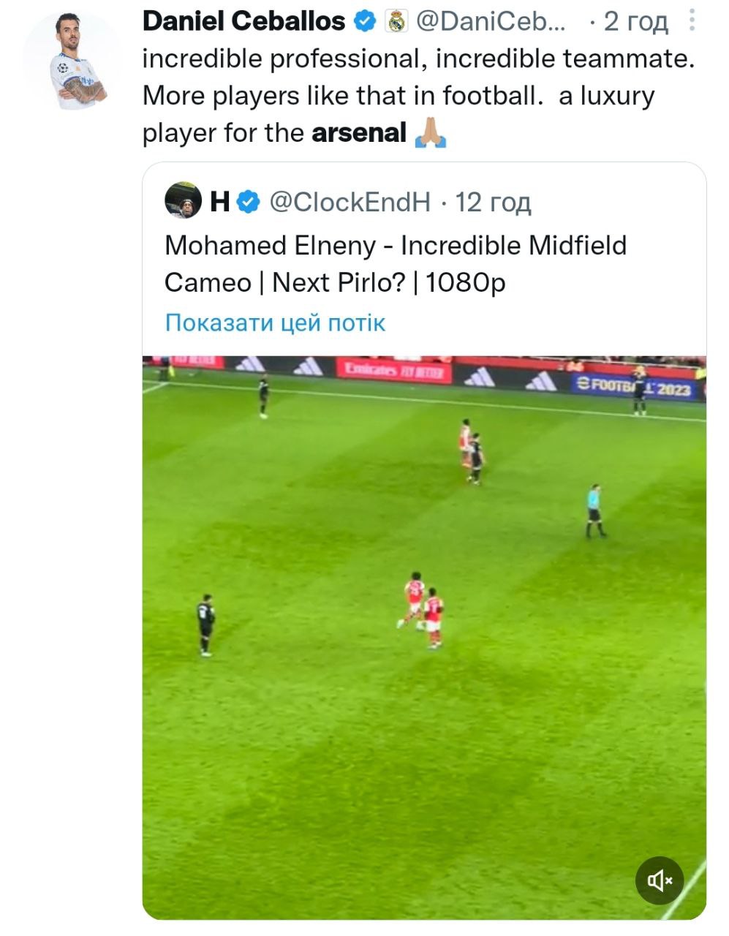The width and height of the screenshot is (729, 936).
Task: Open the @DaniCeb... handle
Action: (x=490, y=22)
